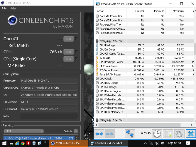
Task: Click the HWiNFO collapse columns arrows icon
Action: coord(110,134)
